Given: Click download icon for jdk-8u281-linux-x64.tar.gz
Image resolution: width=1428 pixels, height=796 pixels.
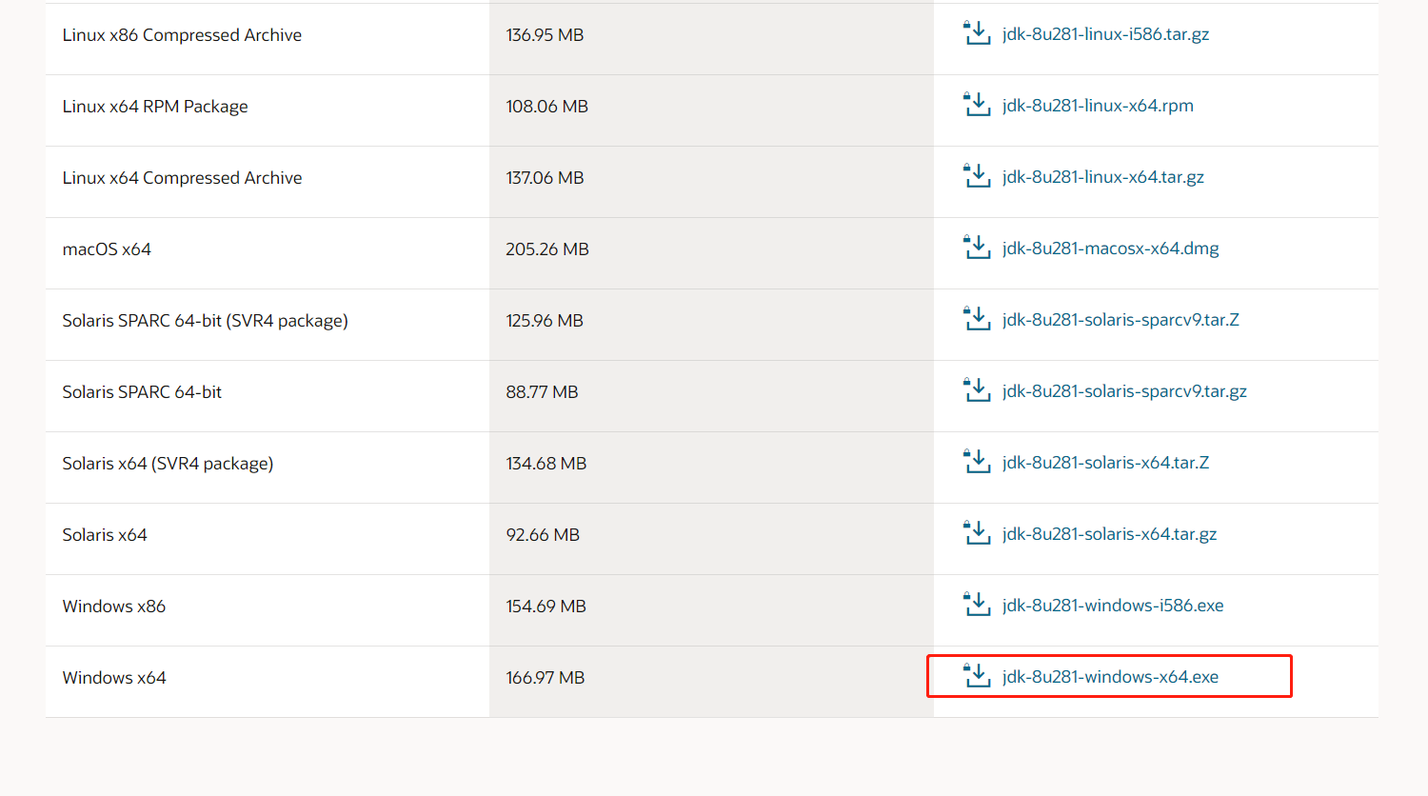Looking at the screenshot, I should (977, 176).
